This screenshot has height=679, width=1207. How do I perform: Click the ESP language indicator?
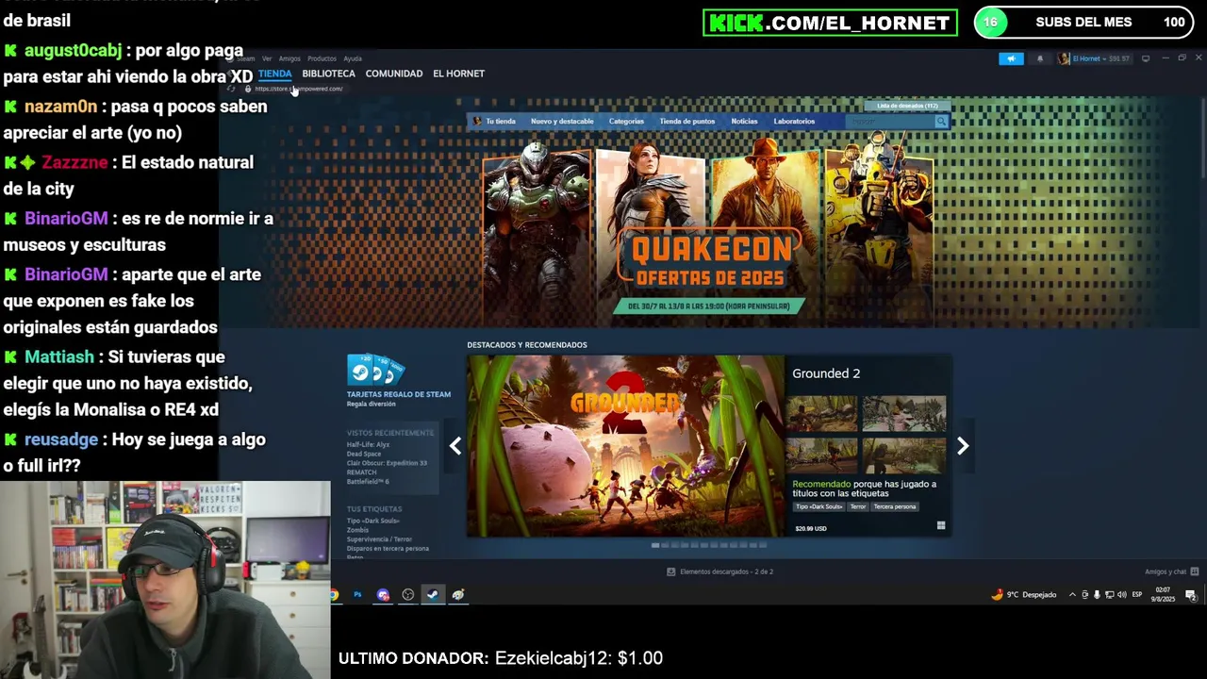[x=1136, y=595]
